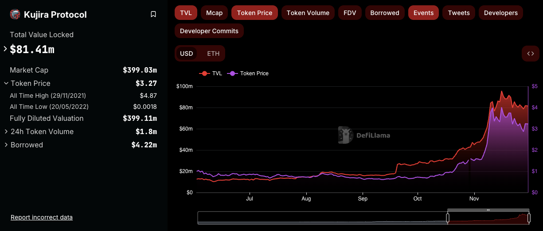Select USD denomination
This screenshot has width=543, height=231.
pos(187,54)
